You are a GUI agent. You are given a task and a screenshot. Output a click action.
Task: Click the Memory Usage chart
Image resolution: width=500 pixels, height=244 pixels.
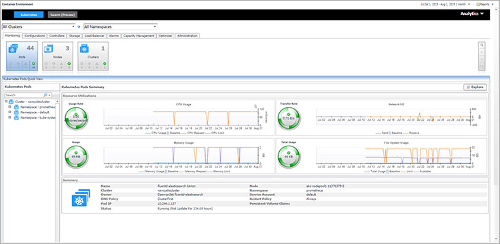pos(181,156)
